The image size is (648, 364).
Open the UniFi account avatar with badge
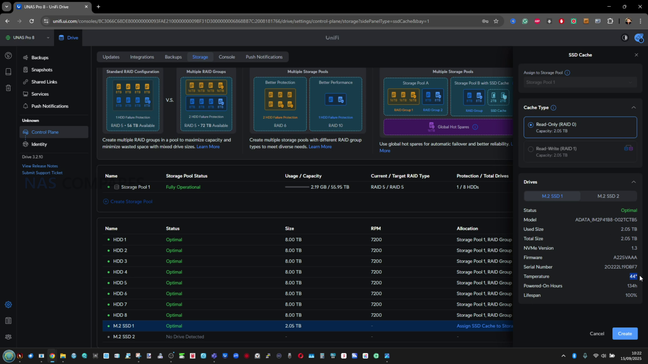(639, 37)
